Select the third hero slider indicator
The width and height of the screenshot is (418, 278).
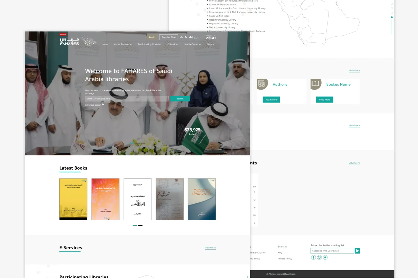[143, 143]
